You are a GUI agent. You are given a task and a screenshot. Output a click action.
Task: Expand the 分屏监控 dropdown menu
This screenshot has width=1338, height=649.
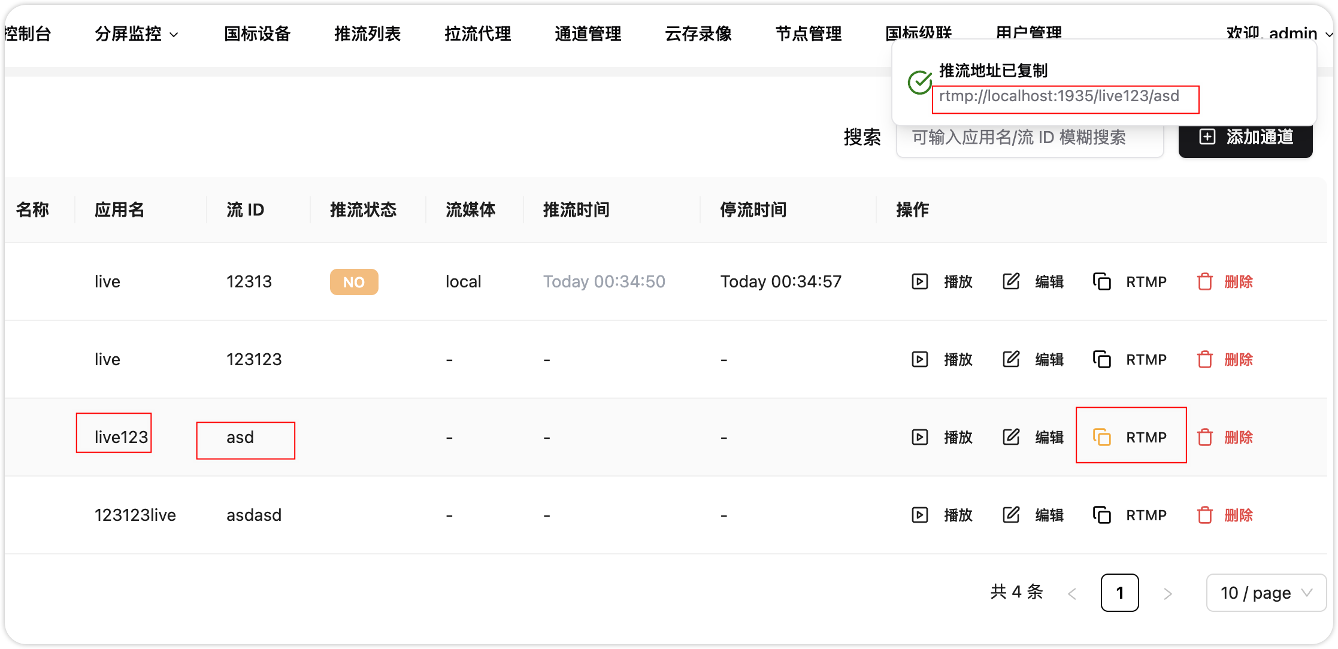137,34
